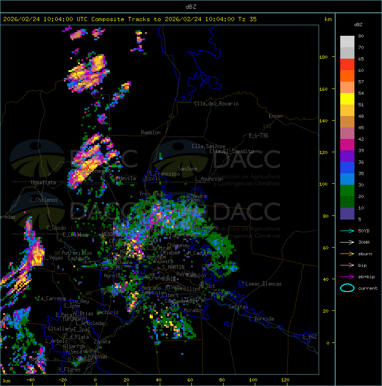Click the 120 km horizontal axis label

(285, 380)
